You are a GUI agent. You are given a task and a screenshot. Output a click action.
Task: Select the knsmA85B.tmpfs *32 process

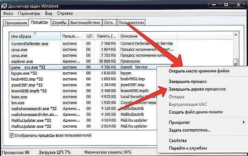[83, 91]
